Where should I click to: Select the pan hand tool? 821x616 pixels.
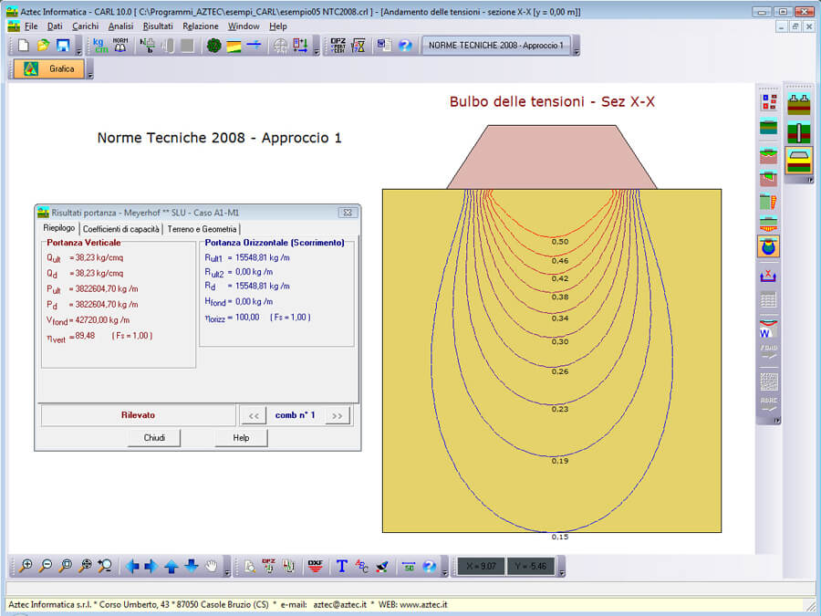click(212, 567)
